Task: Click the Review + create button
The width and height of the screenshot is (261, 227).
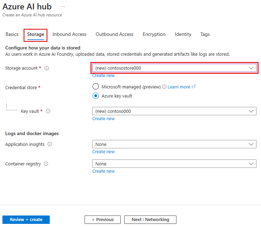Action: coord(26,220)
